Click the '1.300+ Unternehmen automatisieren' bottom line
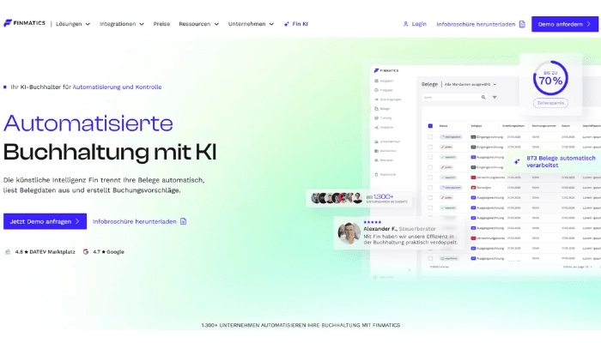The width and height of the screenshot is (601, 343). 300,325
